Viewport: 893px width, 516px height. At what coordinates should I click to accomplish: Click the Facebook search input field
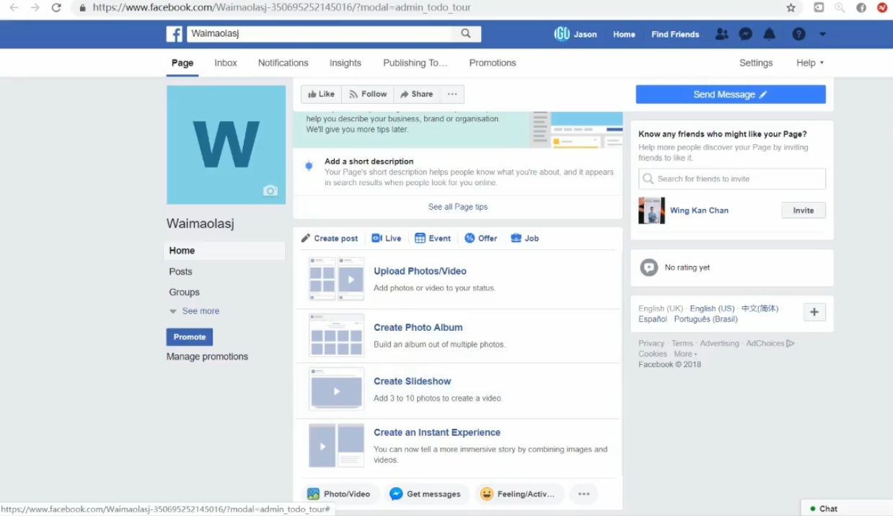pyautogui.click(x=320, y=34)
